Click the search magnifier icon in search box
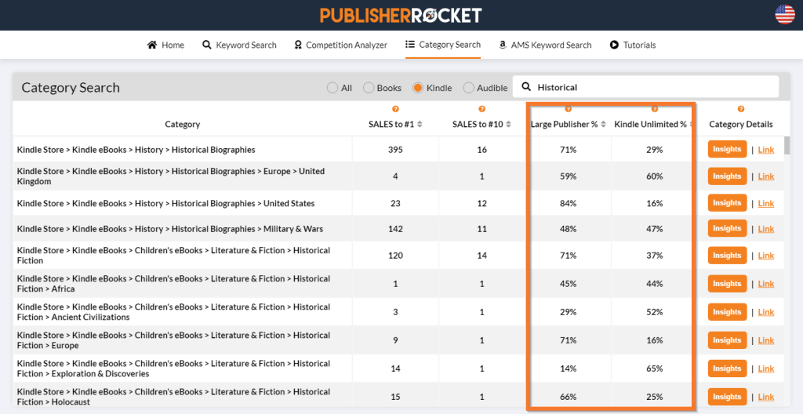 click(x=526, y=87)
